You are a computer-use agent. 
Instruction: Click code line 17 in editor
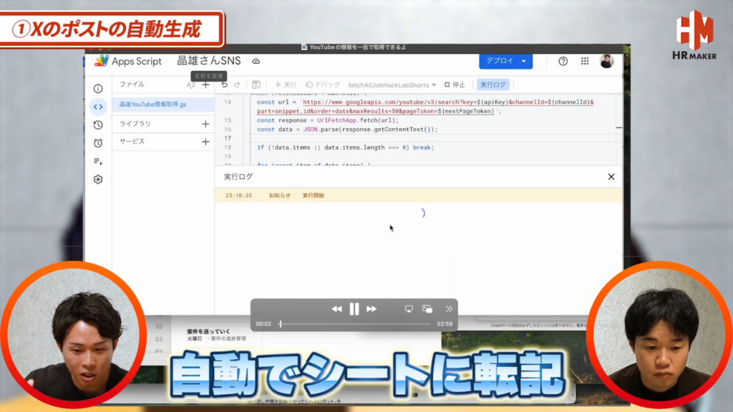(432, 138)
